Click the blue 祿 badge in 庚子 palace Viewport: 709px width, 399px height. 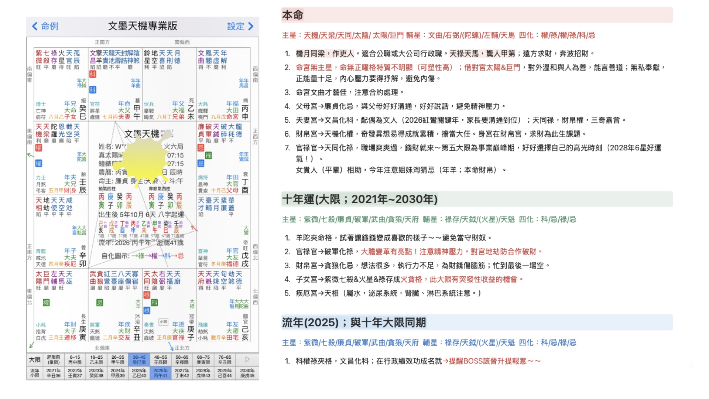pyautogui.click(x=147, y=311)
